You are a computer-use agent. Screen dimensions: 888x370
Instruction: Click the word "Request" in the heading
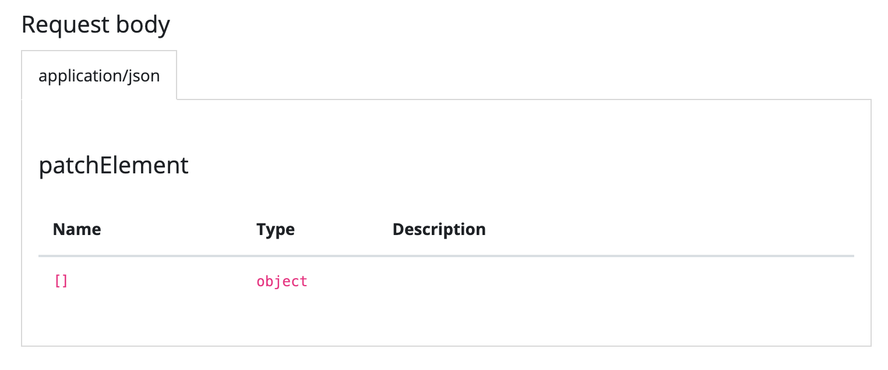click(65, 25)
